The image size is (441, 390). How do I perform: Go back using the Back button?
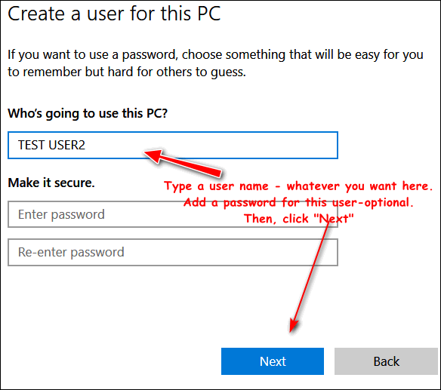click(386, 361)
